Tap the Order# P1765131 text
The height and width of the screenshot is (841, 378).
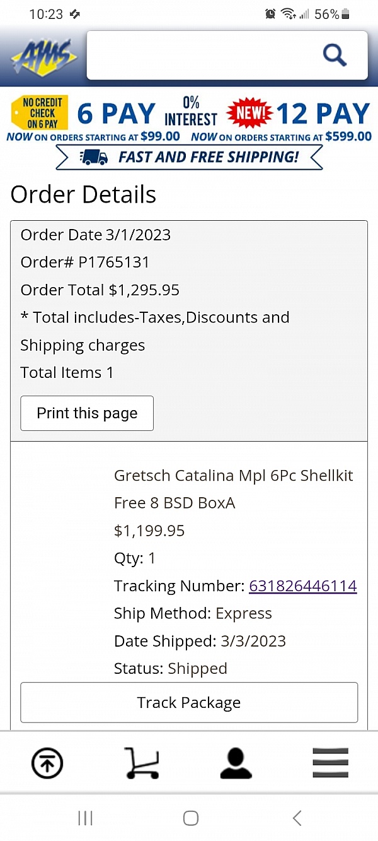coord(85,262)
